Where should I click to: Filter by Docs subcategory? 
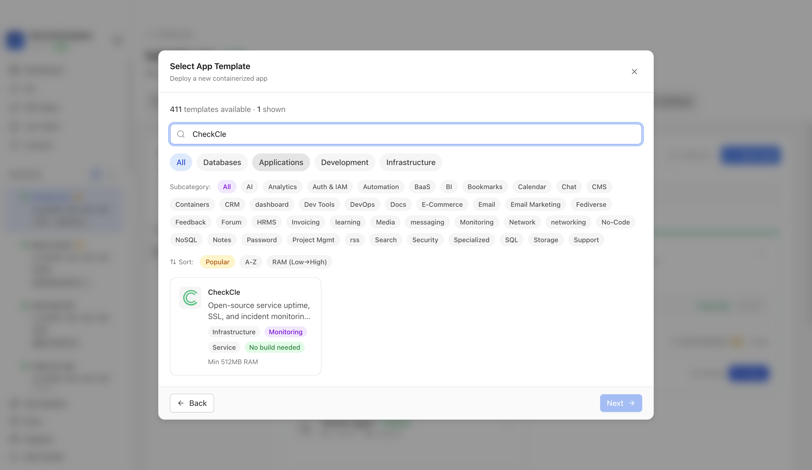click(398, 205)
